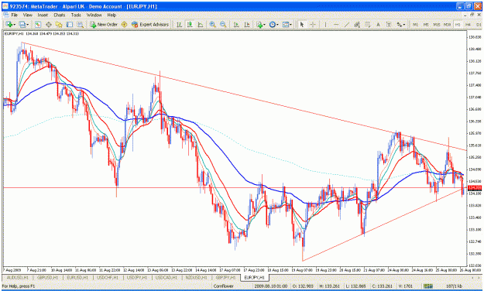484x291 pixels.
Task: Open the Charts menu
Action: [60, 15]
